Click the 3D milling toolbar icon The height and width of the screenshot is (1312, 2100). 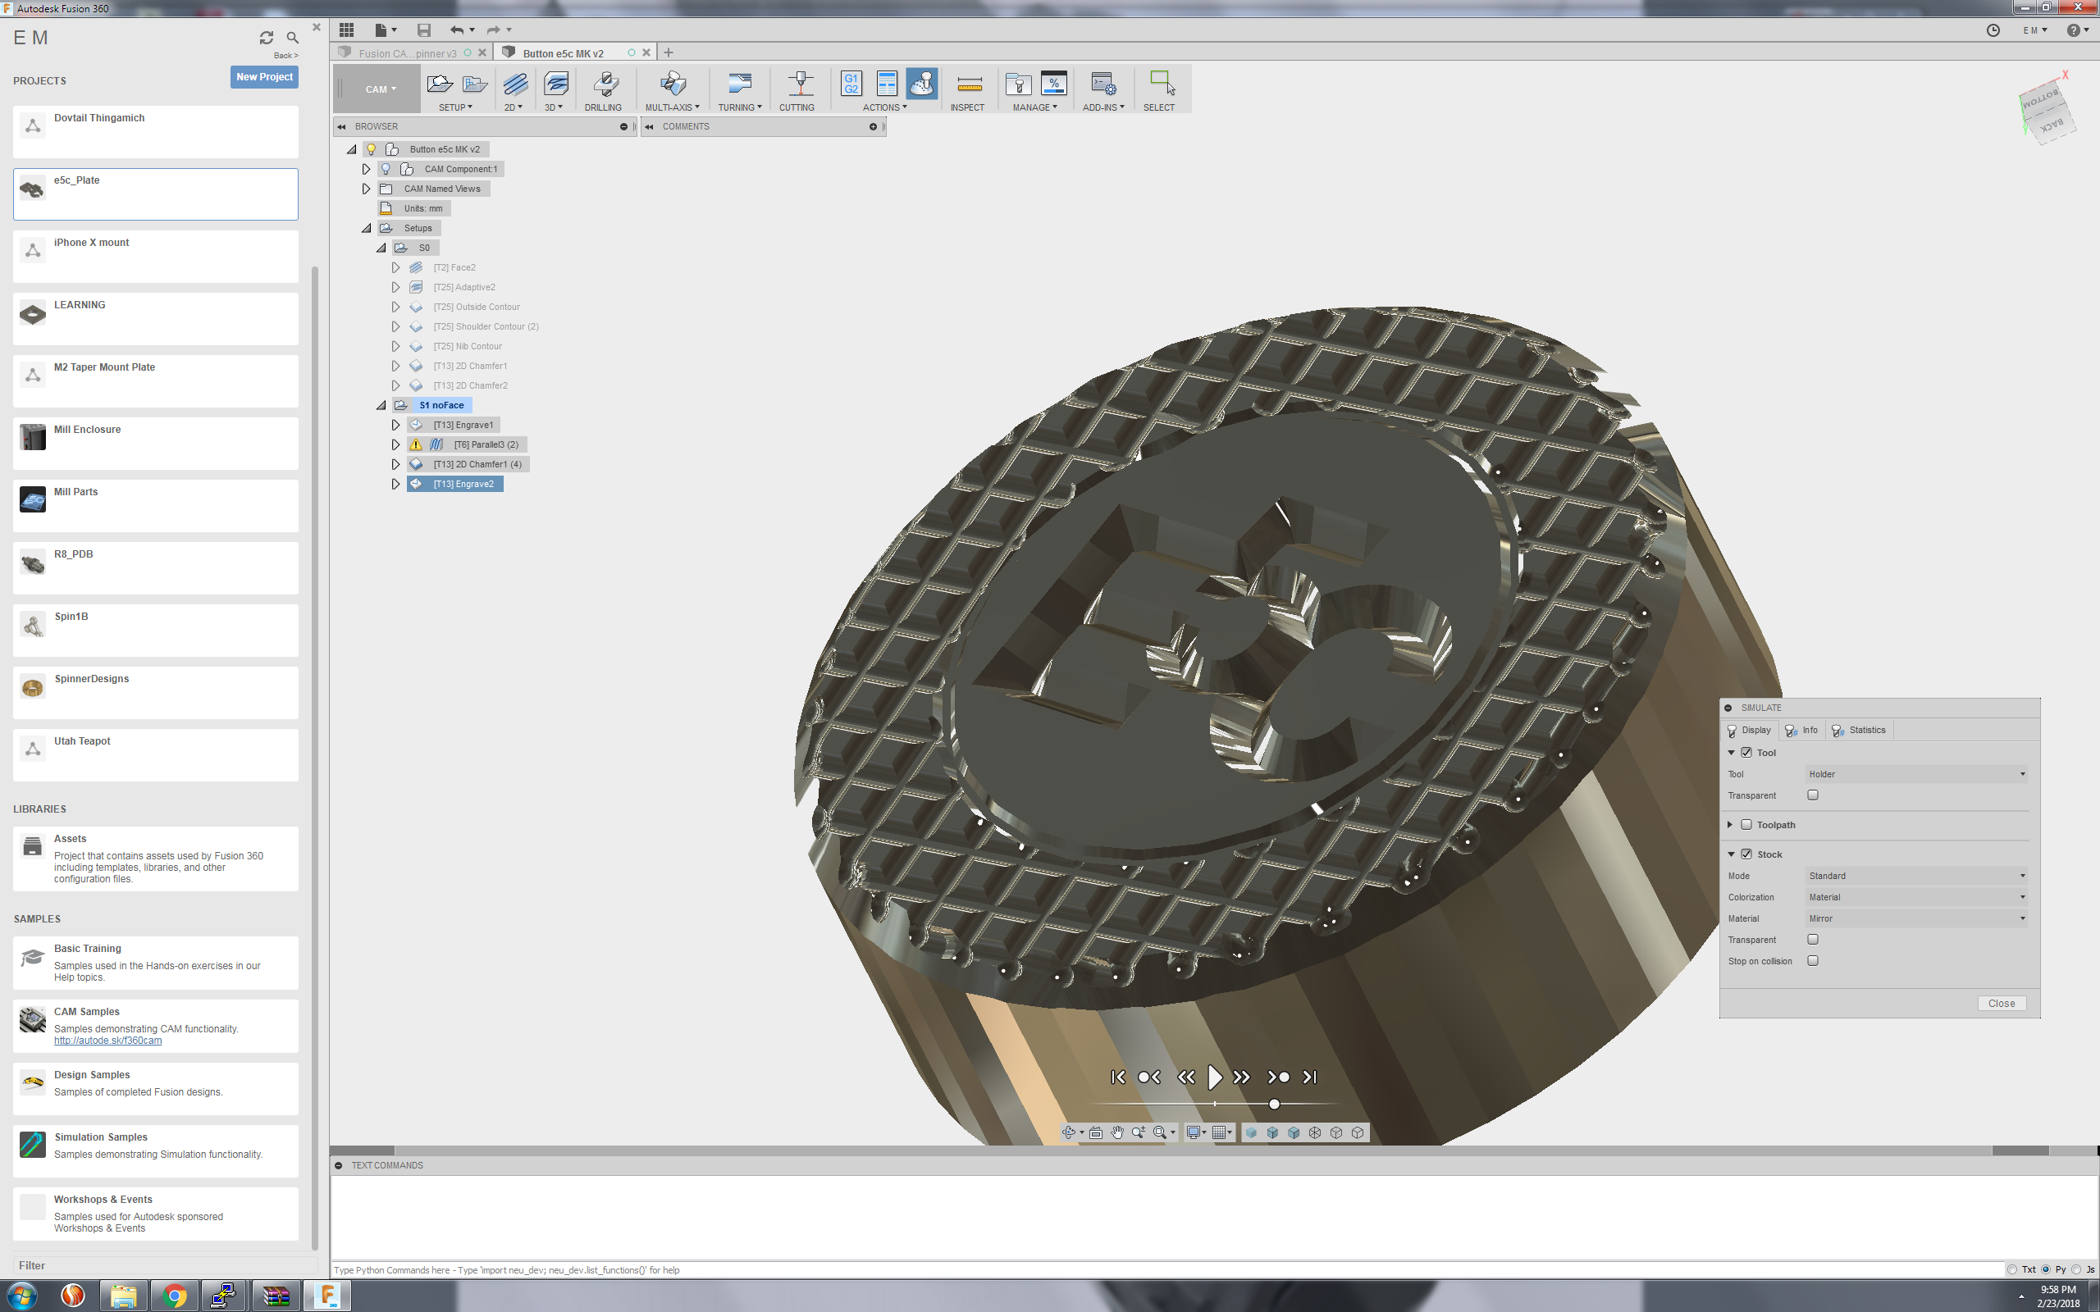[x=555, y=84]
